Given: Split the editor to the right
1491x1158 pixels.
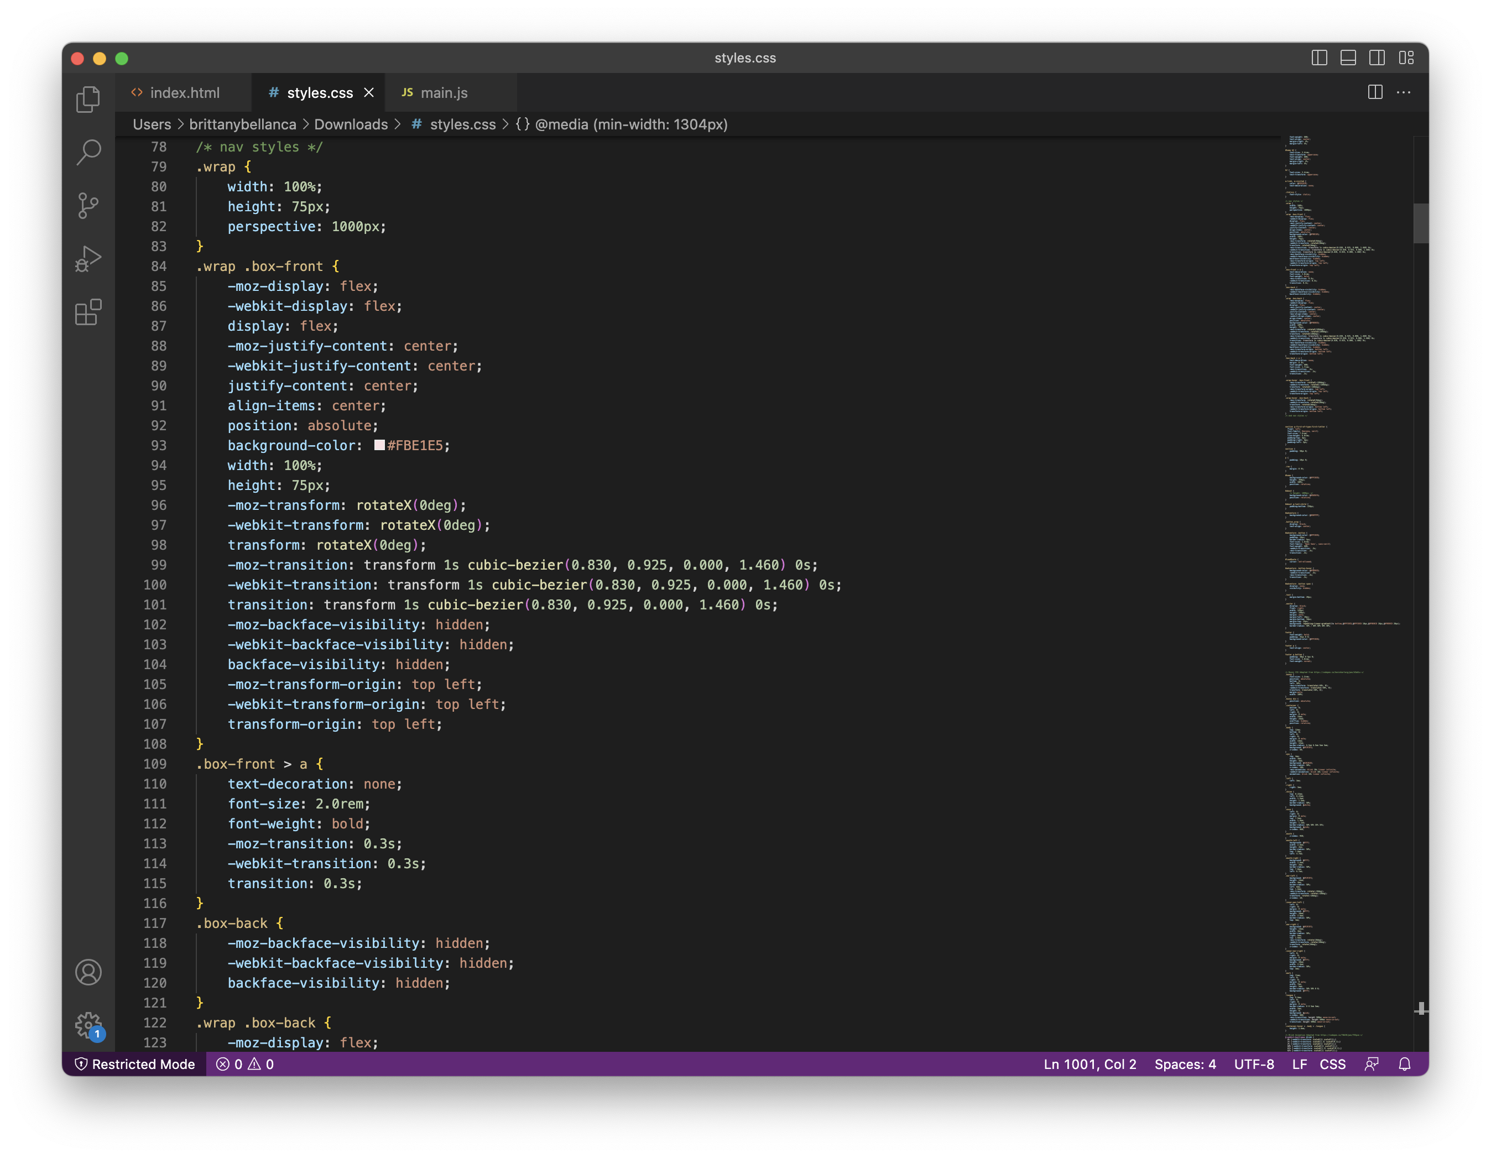Looking at the screenshot, I should tap(1375, 92).
